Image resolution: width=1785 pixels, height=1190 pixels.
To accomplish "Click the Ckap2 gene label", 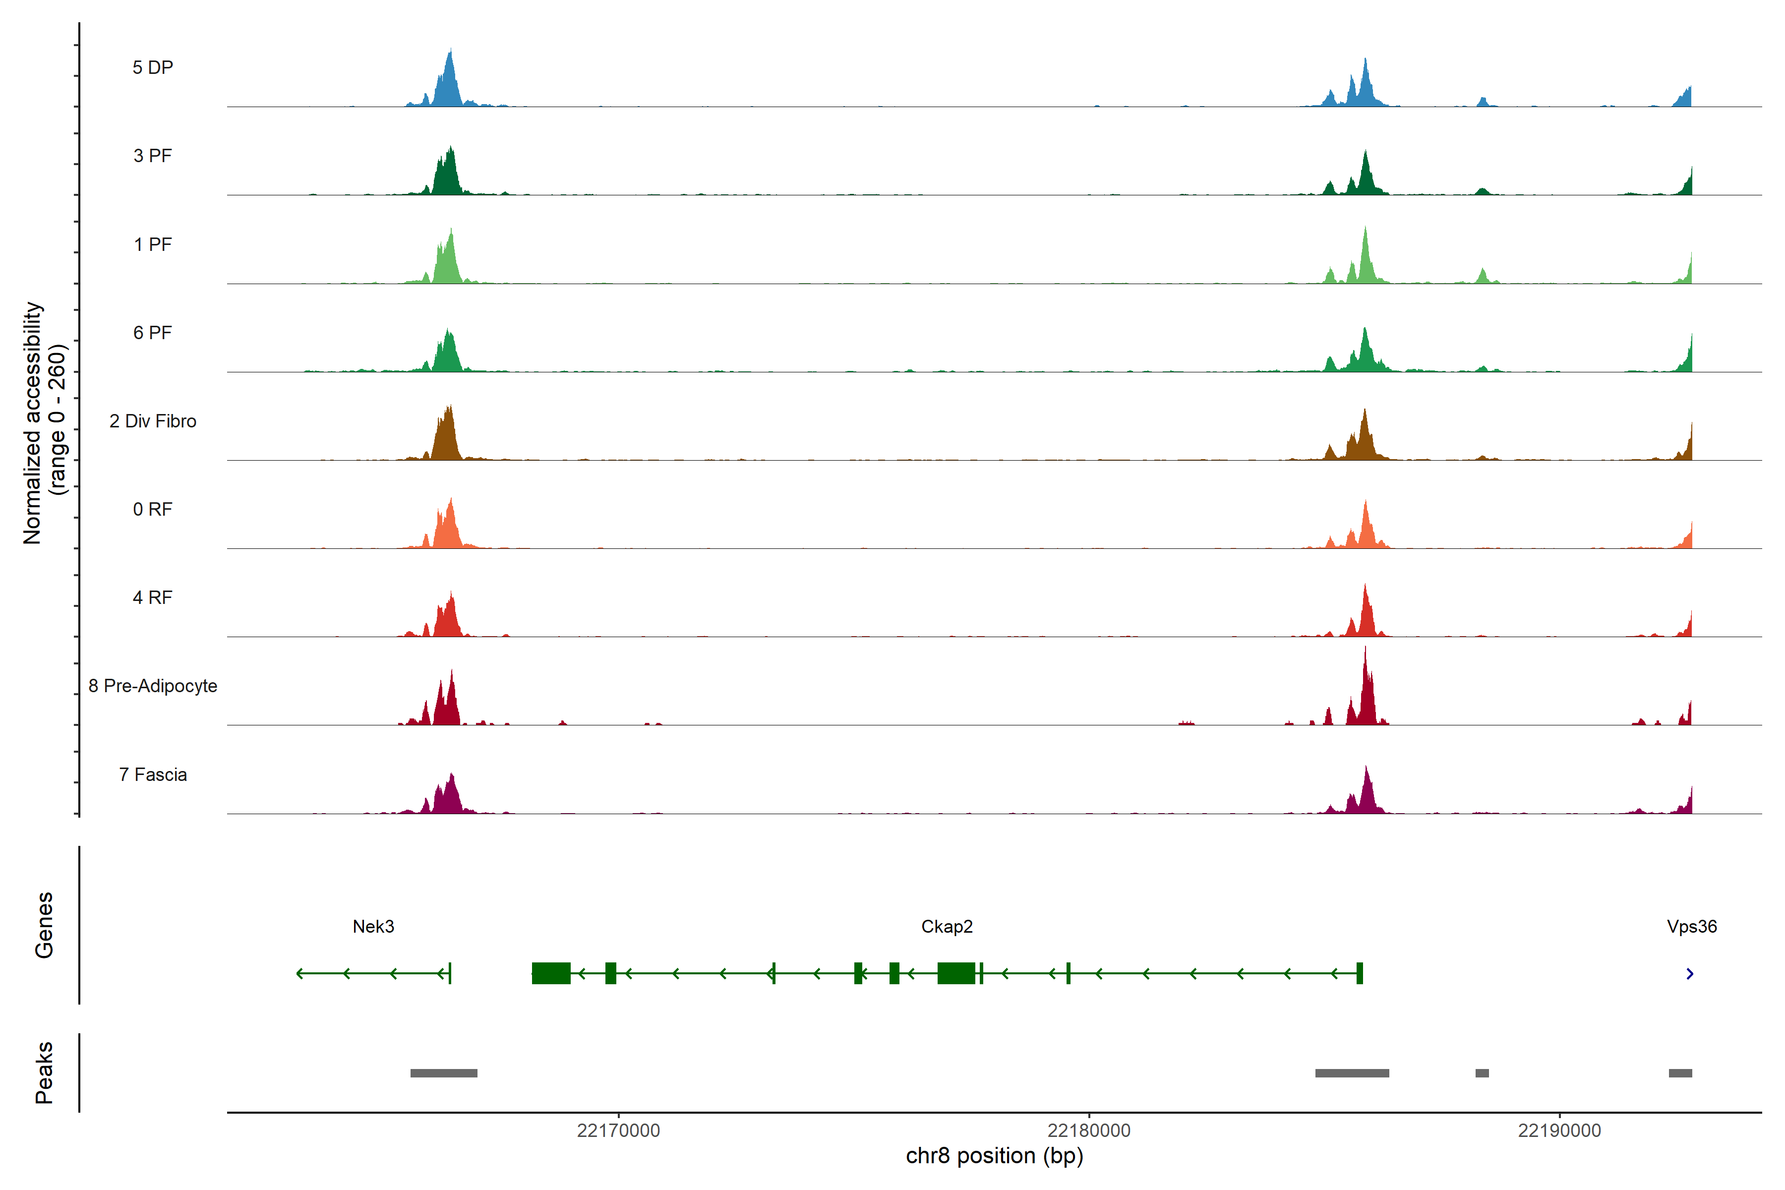I will [x=947, y=927].
